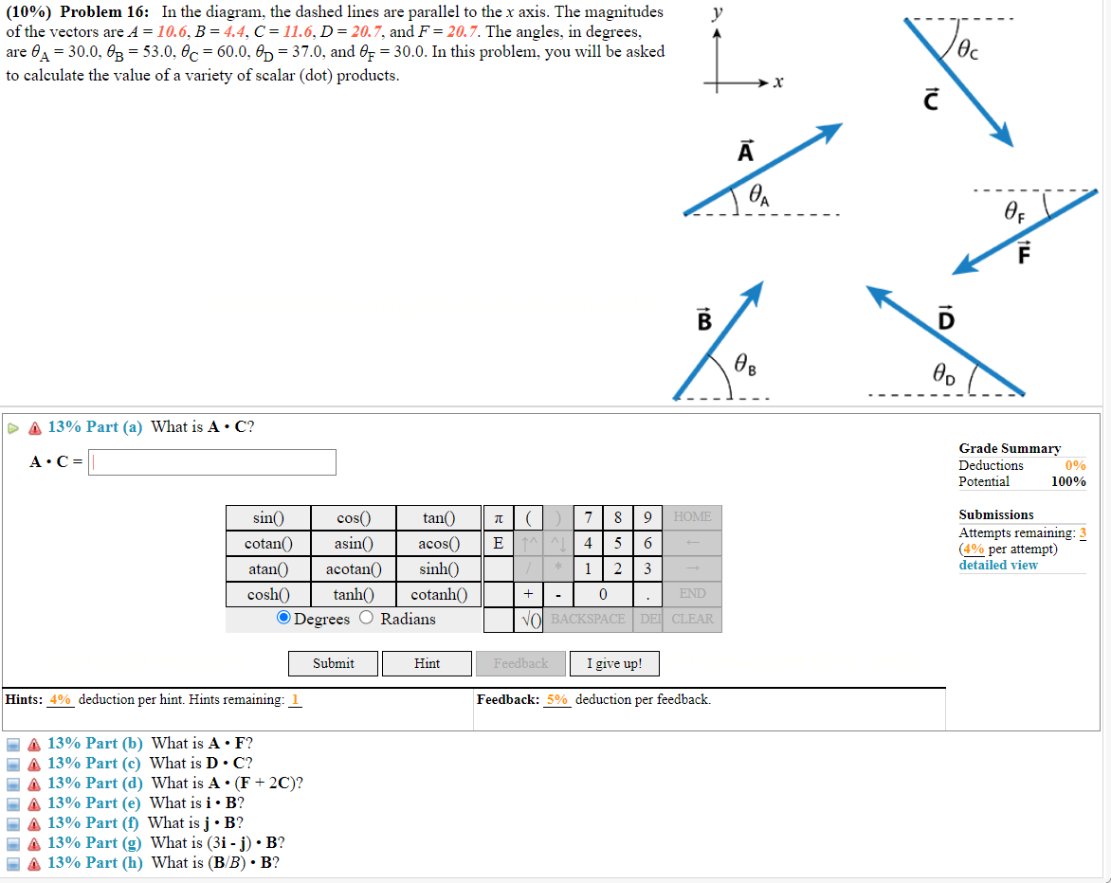
Task: Open the detailed view link
Action: pyautogui.click(x=998, y=565)
